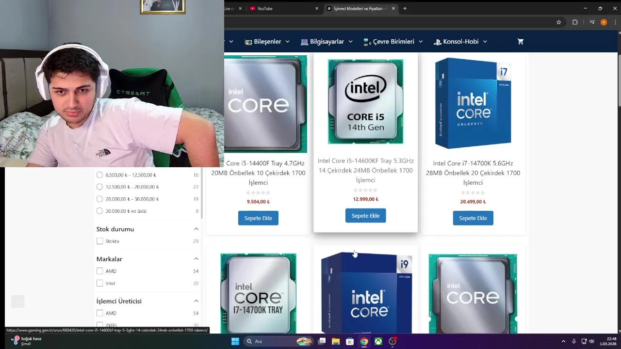621x349 pixels.
Task: Click the Bilgisayarlar laptop icon
Action: coord(305,42)
